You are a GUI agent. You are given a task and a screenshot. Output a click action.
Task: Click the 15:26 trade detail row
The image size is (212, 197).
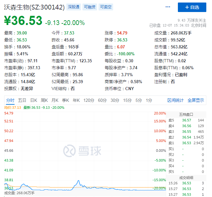click(x=186, y=183)
